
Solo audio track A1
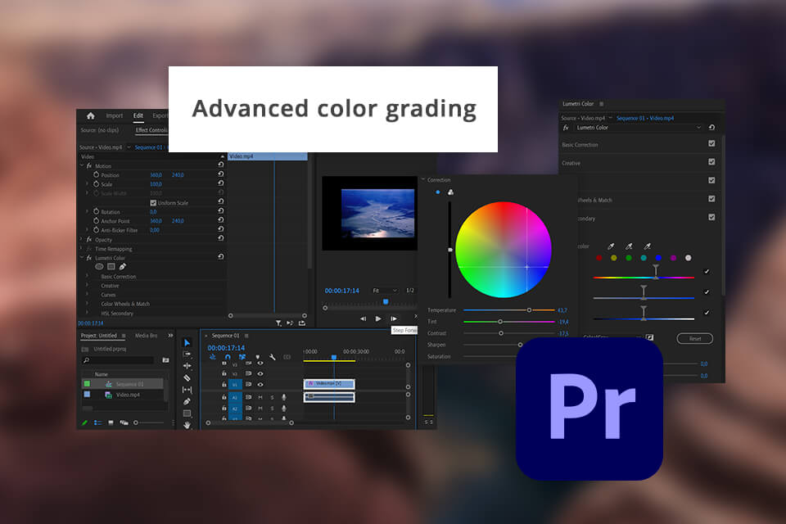click(x=272, y=397)
